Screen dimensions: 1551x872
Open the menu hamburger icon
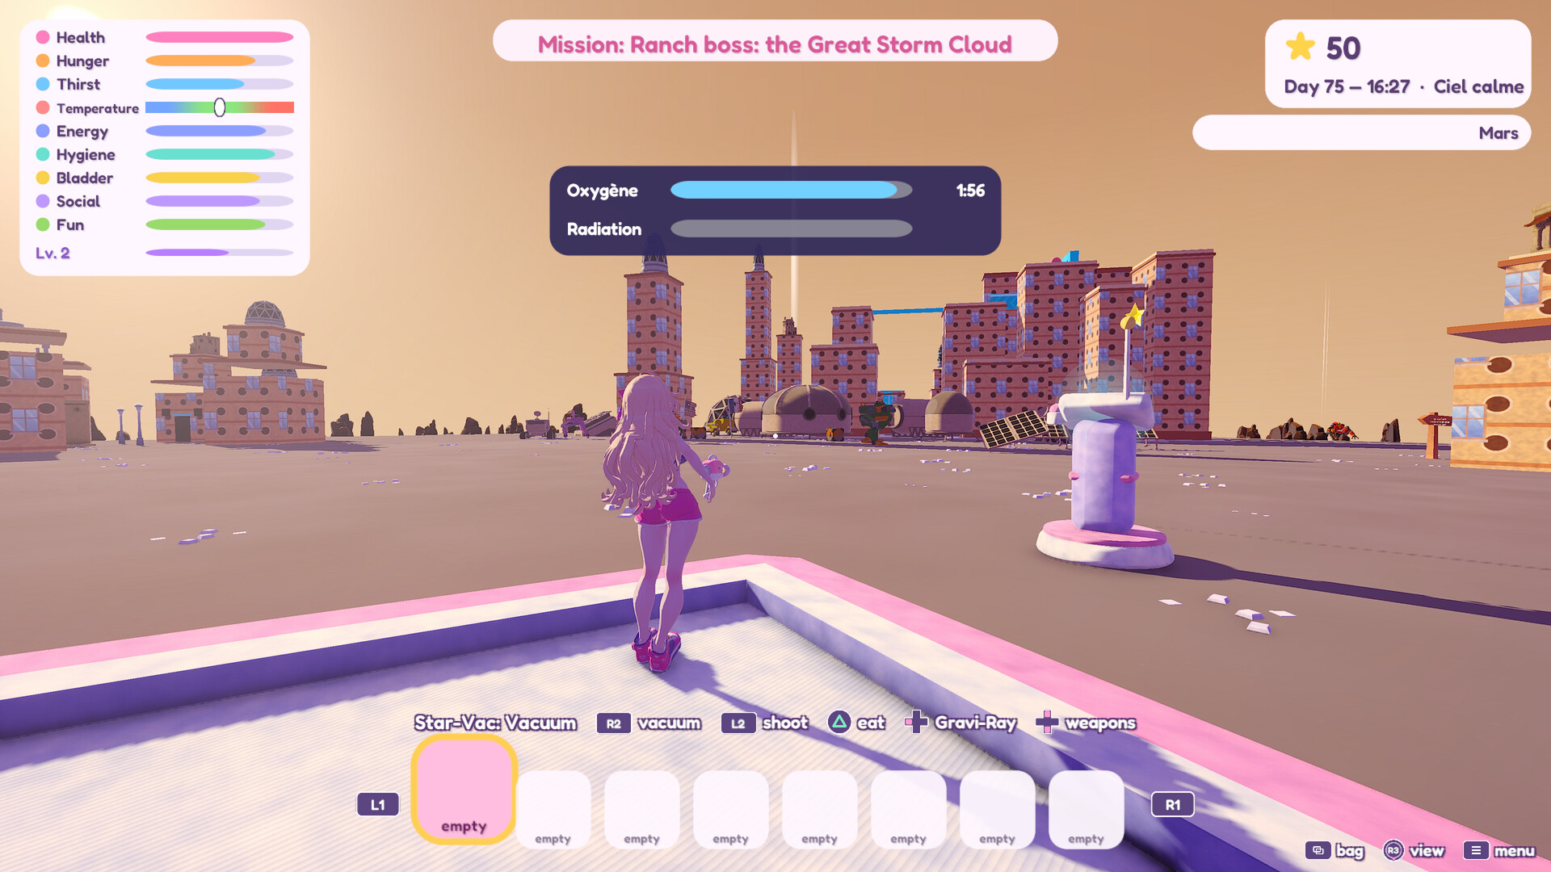click(1476, 850)
